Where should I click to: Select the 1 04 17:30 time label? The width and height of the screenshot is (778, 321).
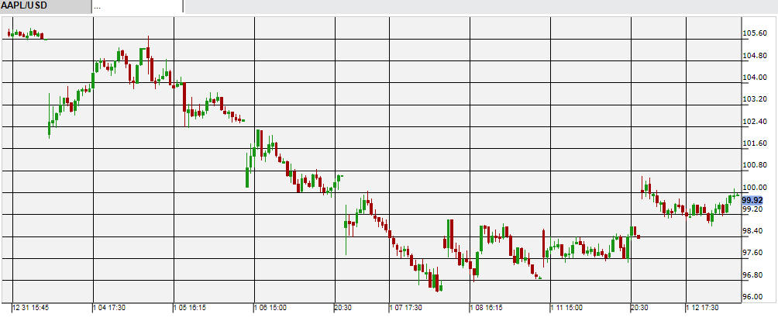click(x=111, y=308)
